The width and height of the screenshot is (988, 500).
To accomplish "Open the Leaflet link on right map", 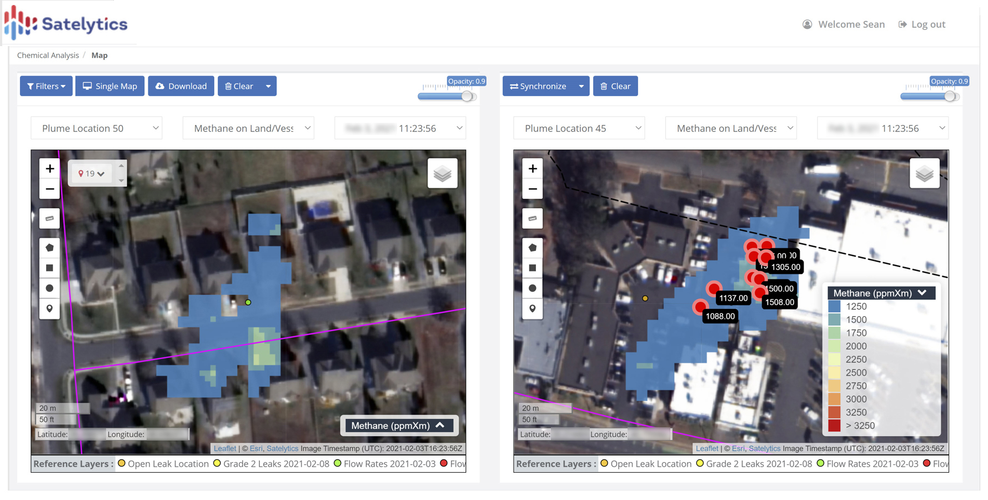I will tap(707, 448).
